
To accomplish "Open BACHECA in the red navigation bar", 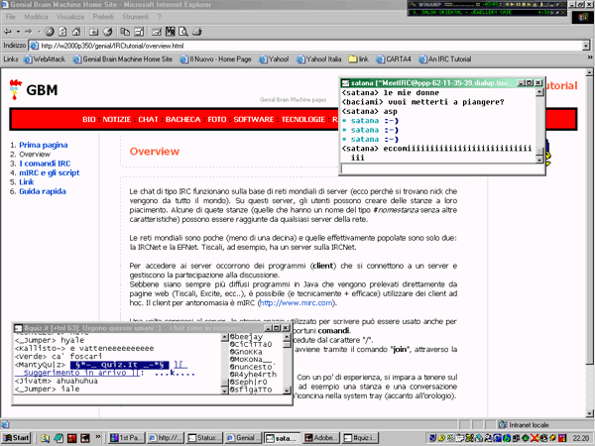I will [x=182, y=120].
